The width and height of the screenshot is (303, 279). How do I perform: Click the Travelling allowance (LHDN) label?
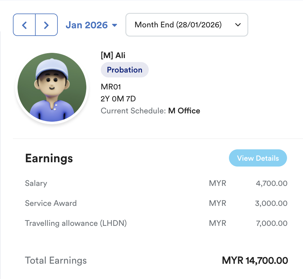pos(76,223)
